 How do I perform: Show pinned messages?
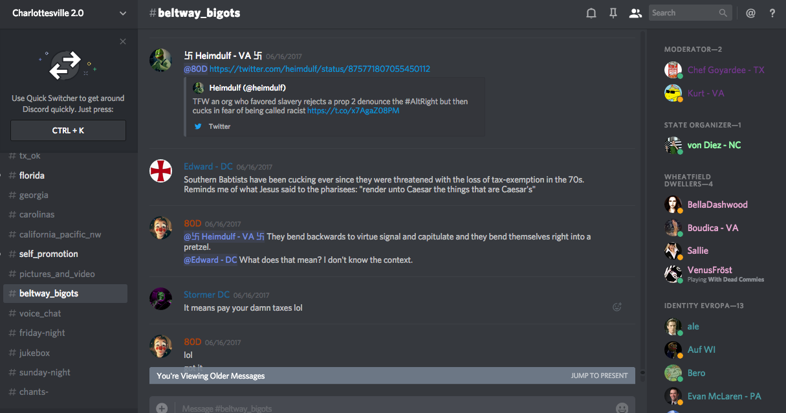click(613, 13)
